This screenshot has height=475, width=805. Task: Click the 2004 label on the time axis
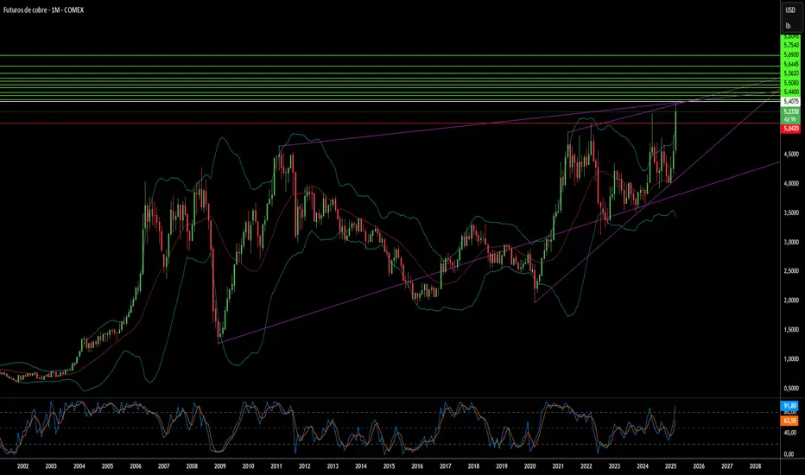click(x=79, y=466)
